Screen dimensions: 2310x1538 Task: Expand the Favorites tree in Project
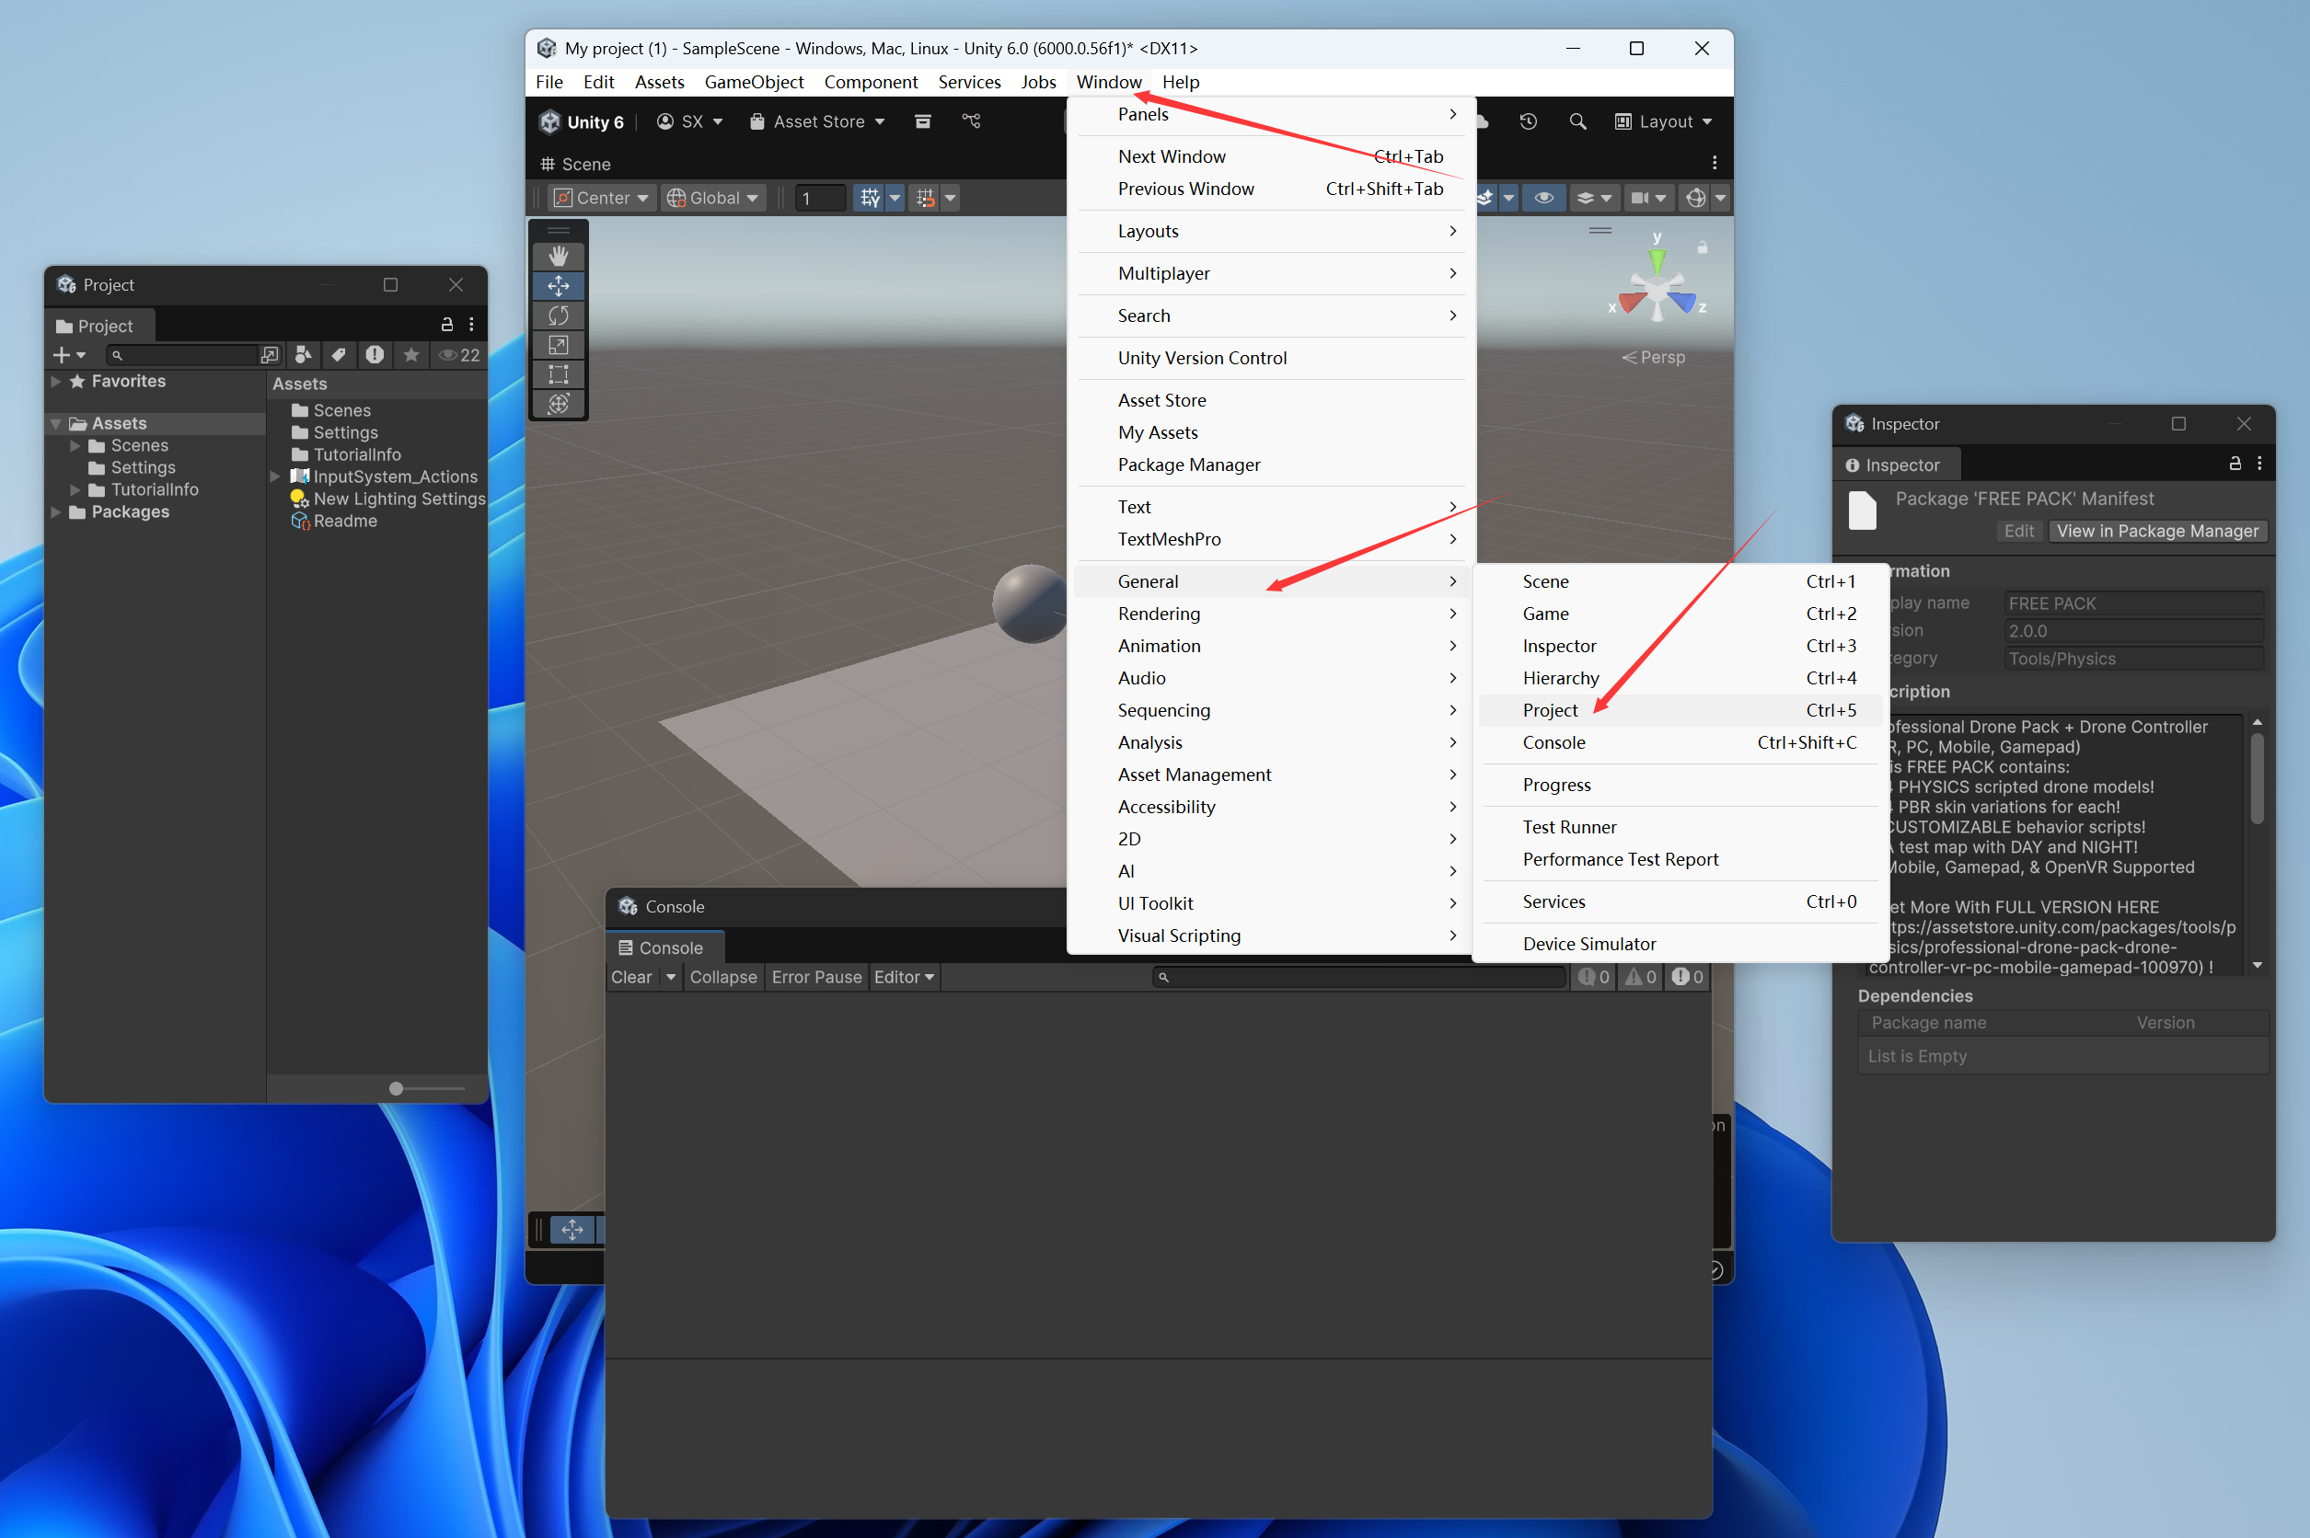pyautogui.click(x=56, y=382)
